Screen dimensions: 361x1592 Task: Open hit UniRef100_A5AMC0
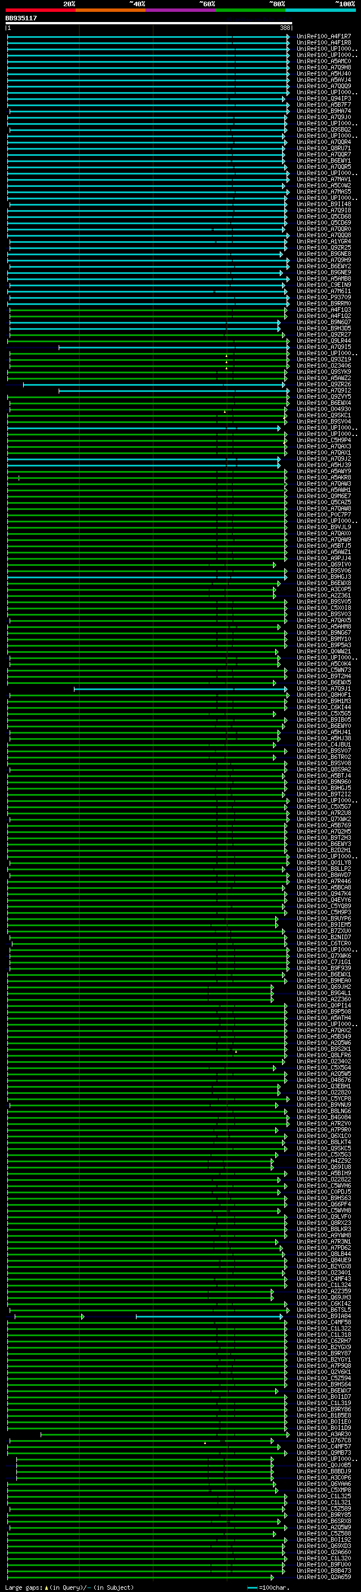tap(324, 61)
